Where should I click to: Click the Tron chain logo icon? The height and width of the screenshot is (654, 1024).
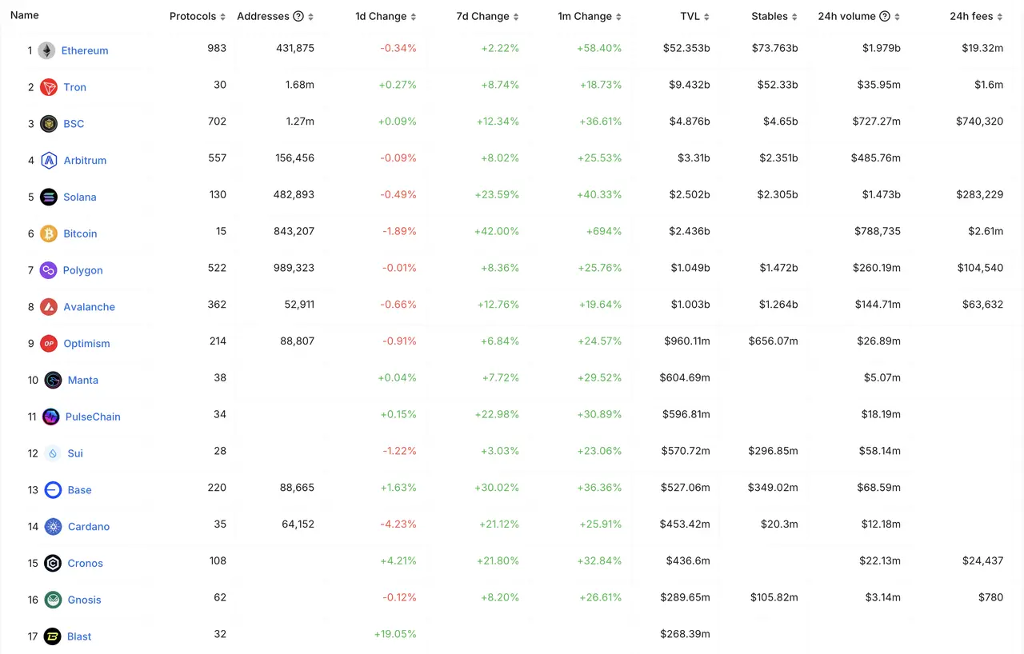click(x=49, y=87)
